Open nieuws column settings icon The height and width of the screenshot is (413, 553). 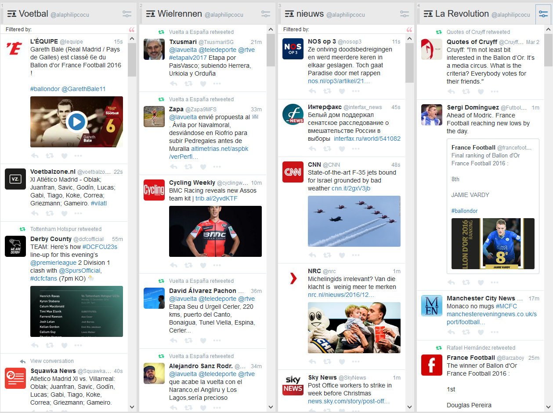coord(405,14)
